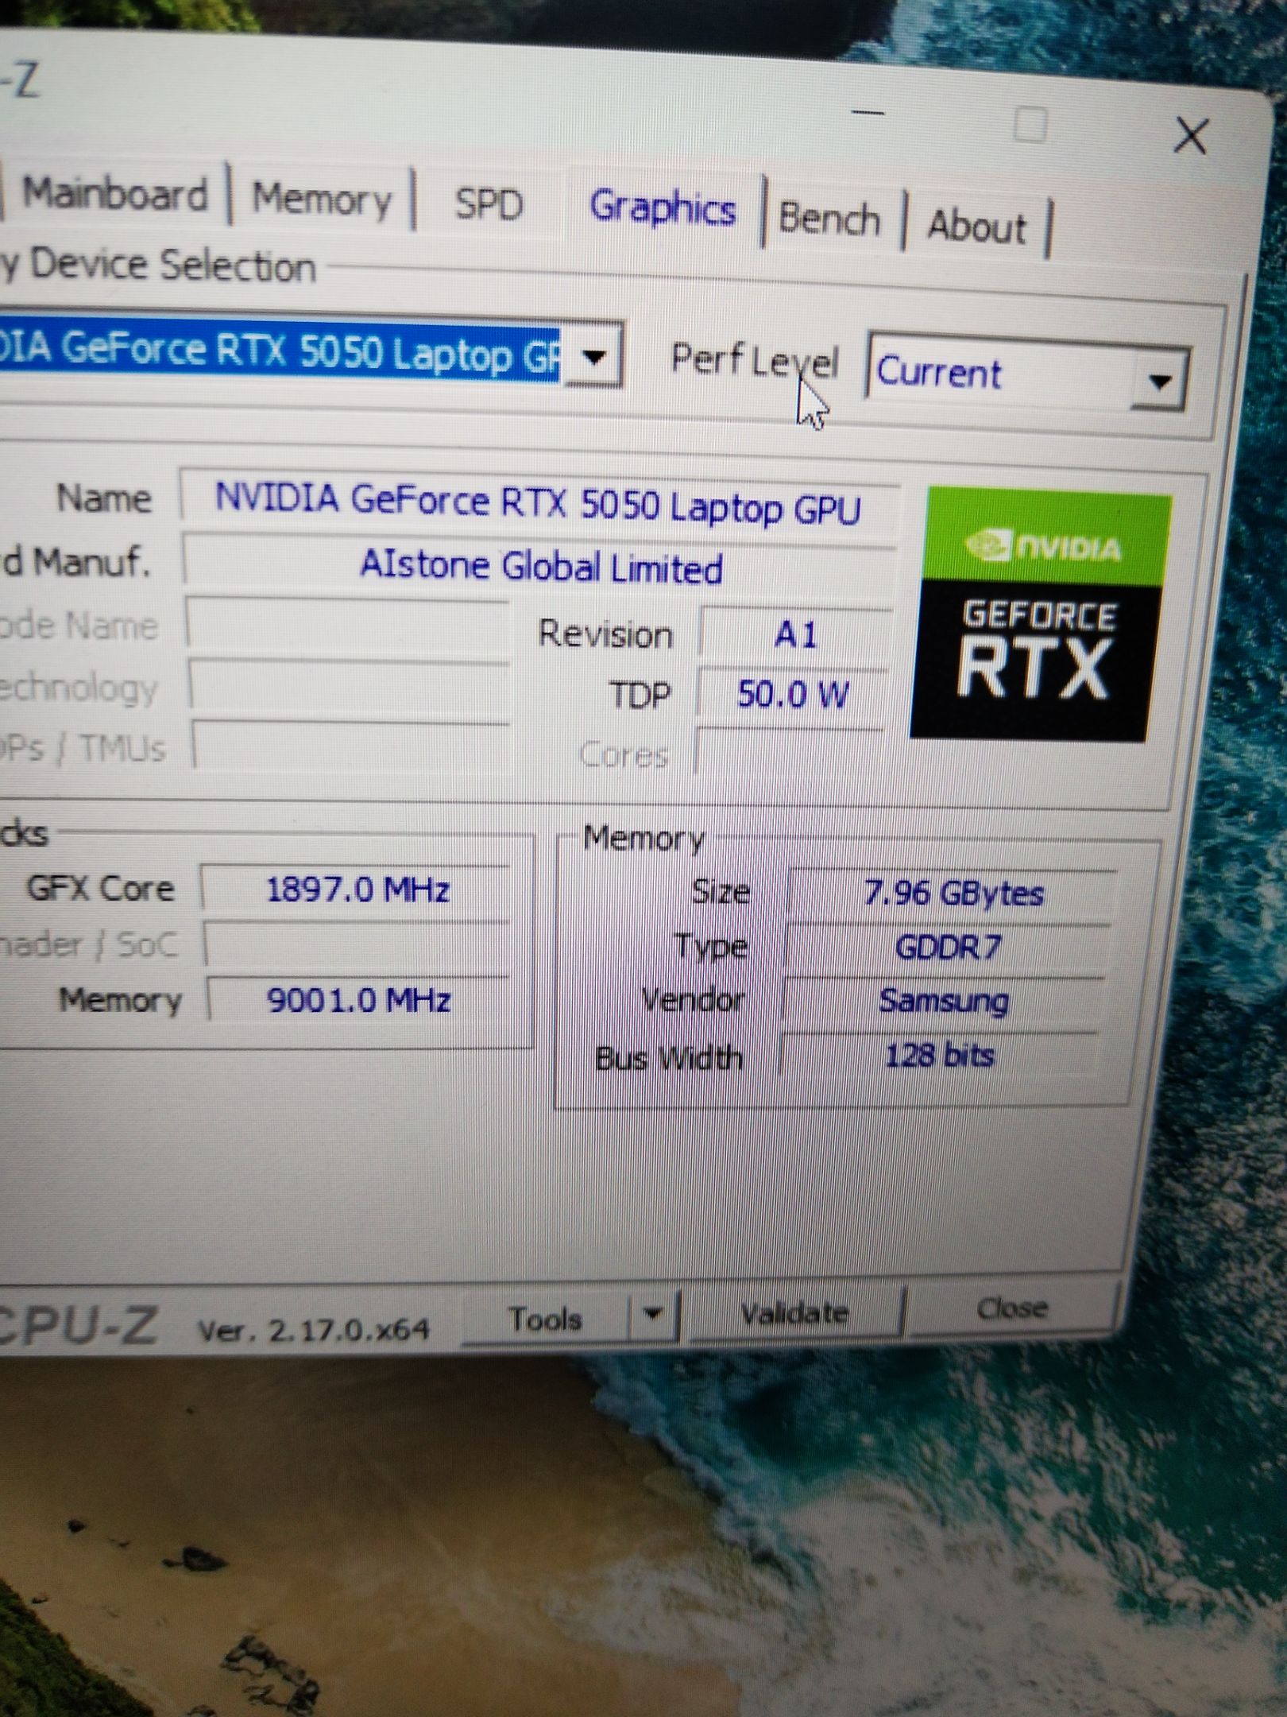Click the Revision value A1
Screen dimensions: 1287x1717
click(794, 636)
